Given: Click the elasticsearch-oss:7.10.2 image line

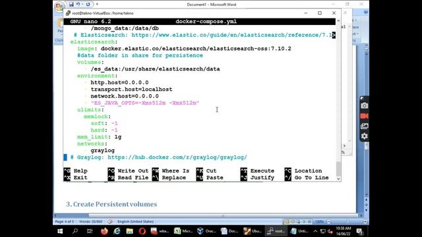Looking at the screenshot, I should click(x=184, y=49).
